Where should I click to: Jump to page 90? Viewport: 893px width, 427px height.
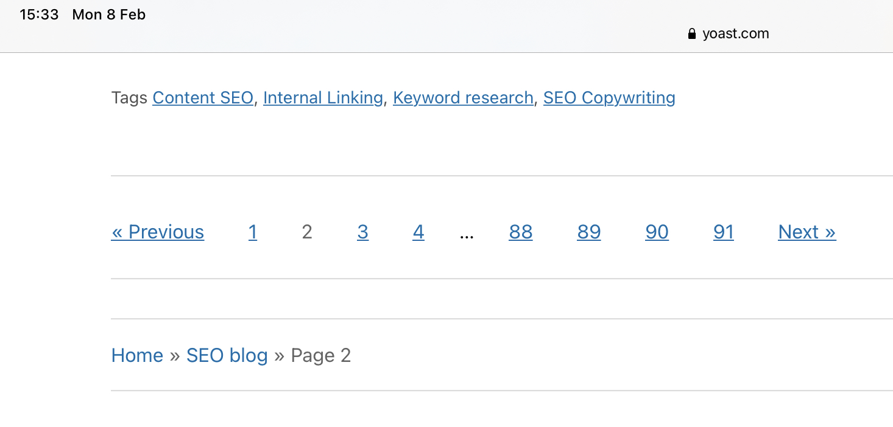(657, 232)
